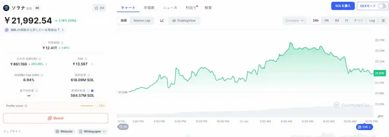Expand 24h volume details chevron
The width and height of the screenshot is (389, 137).
click(46, 64)
